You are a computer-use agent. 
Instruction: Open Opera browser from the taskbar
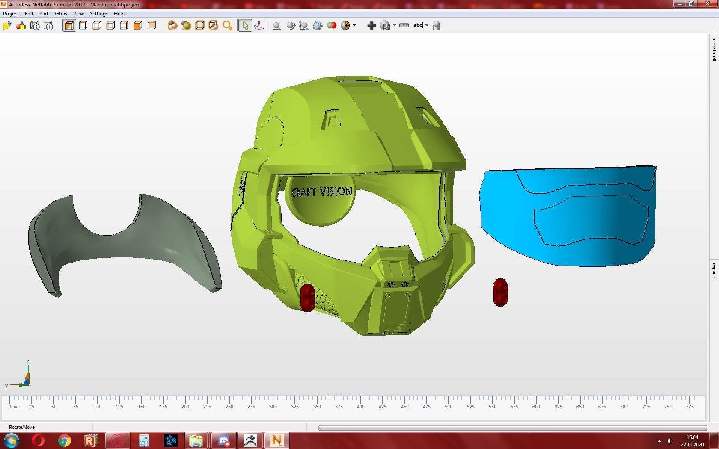pyautogui.click(x=38, y=440)
